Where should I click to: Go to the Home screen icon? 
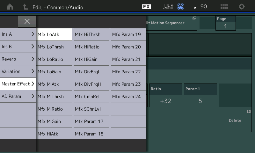[x=10, y=7]
